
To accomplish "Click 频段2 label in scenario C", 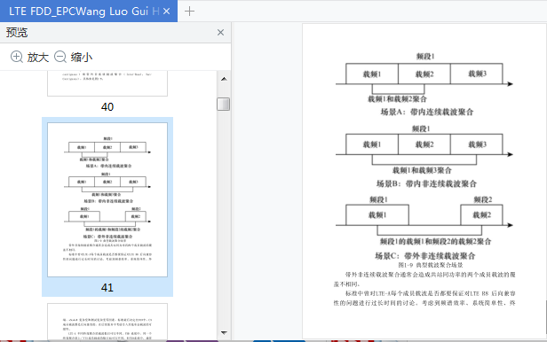I will click(x=483, y=199).
